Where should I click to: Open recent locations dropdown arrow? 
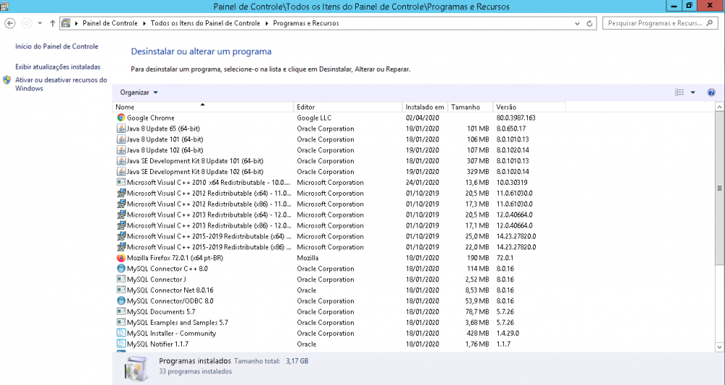tap(40, 23)
